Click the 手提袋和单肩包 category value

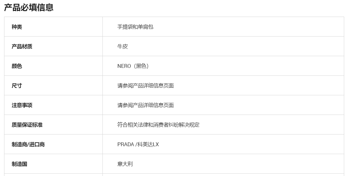tap(135, 27)
